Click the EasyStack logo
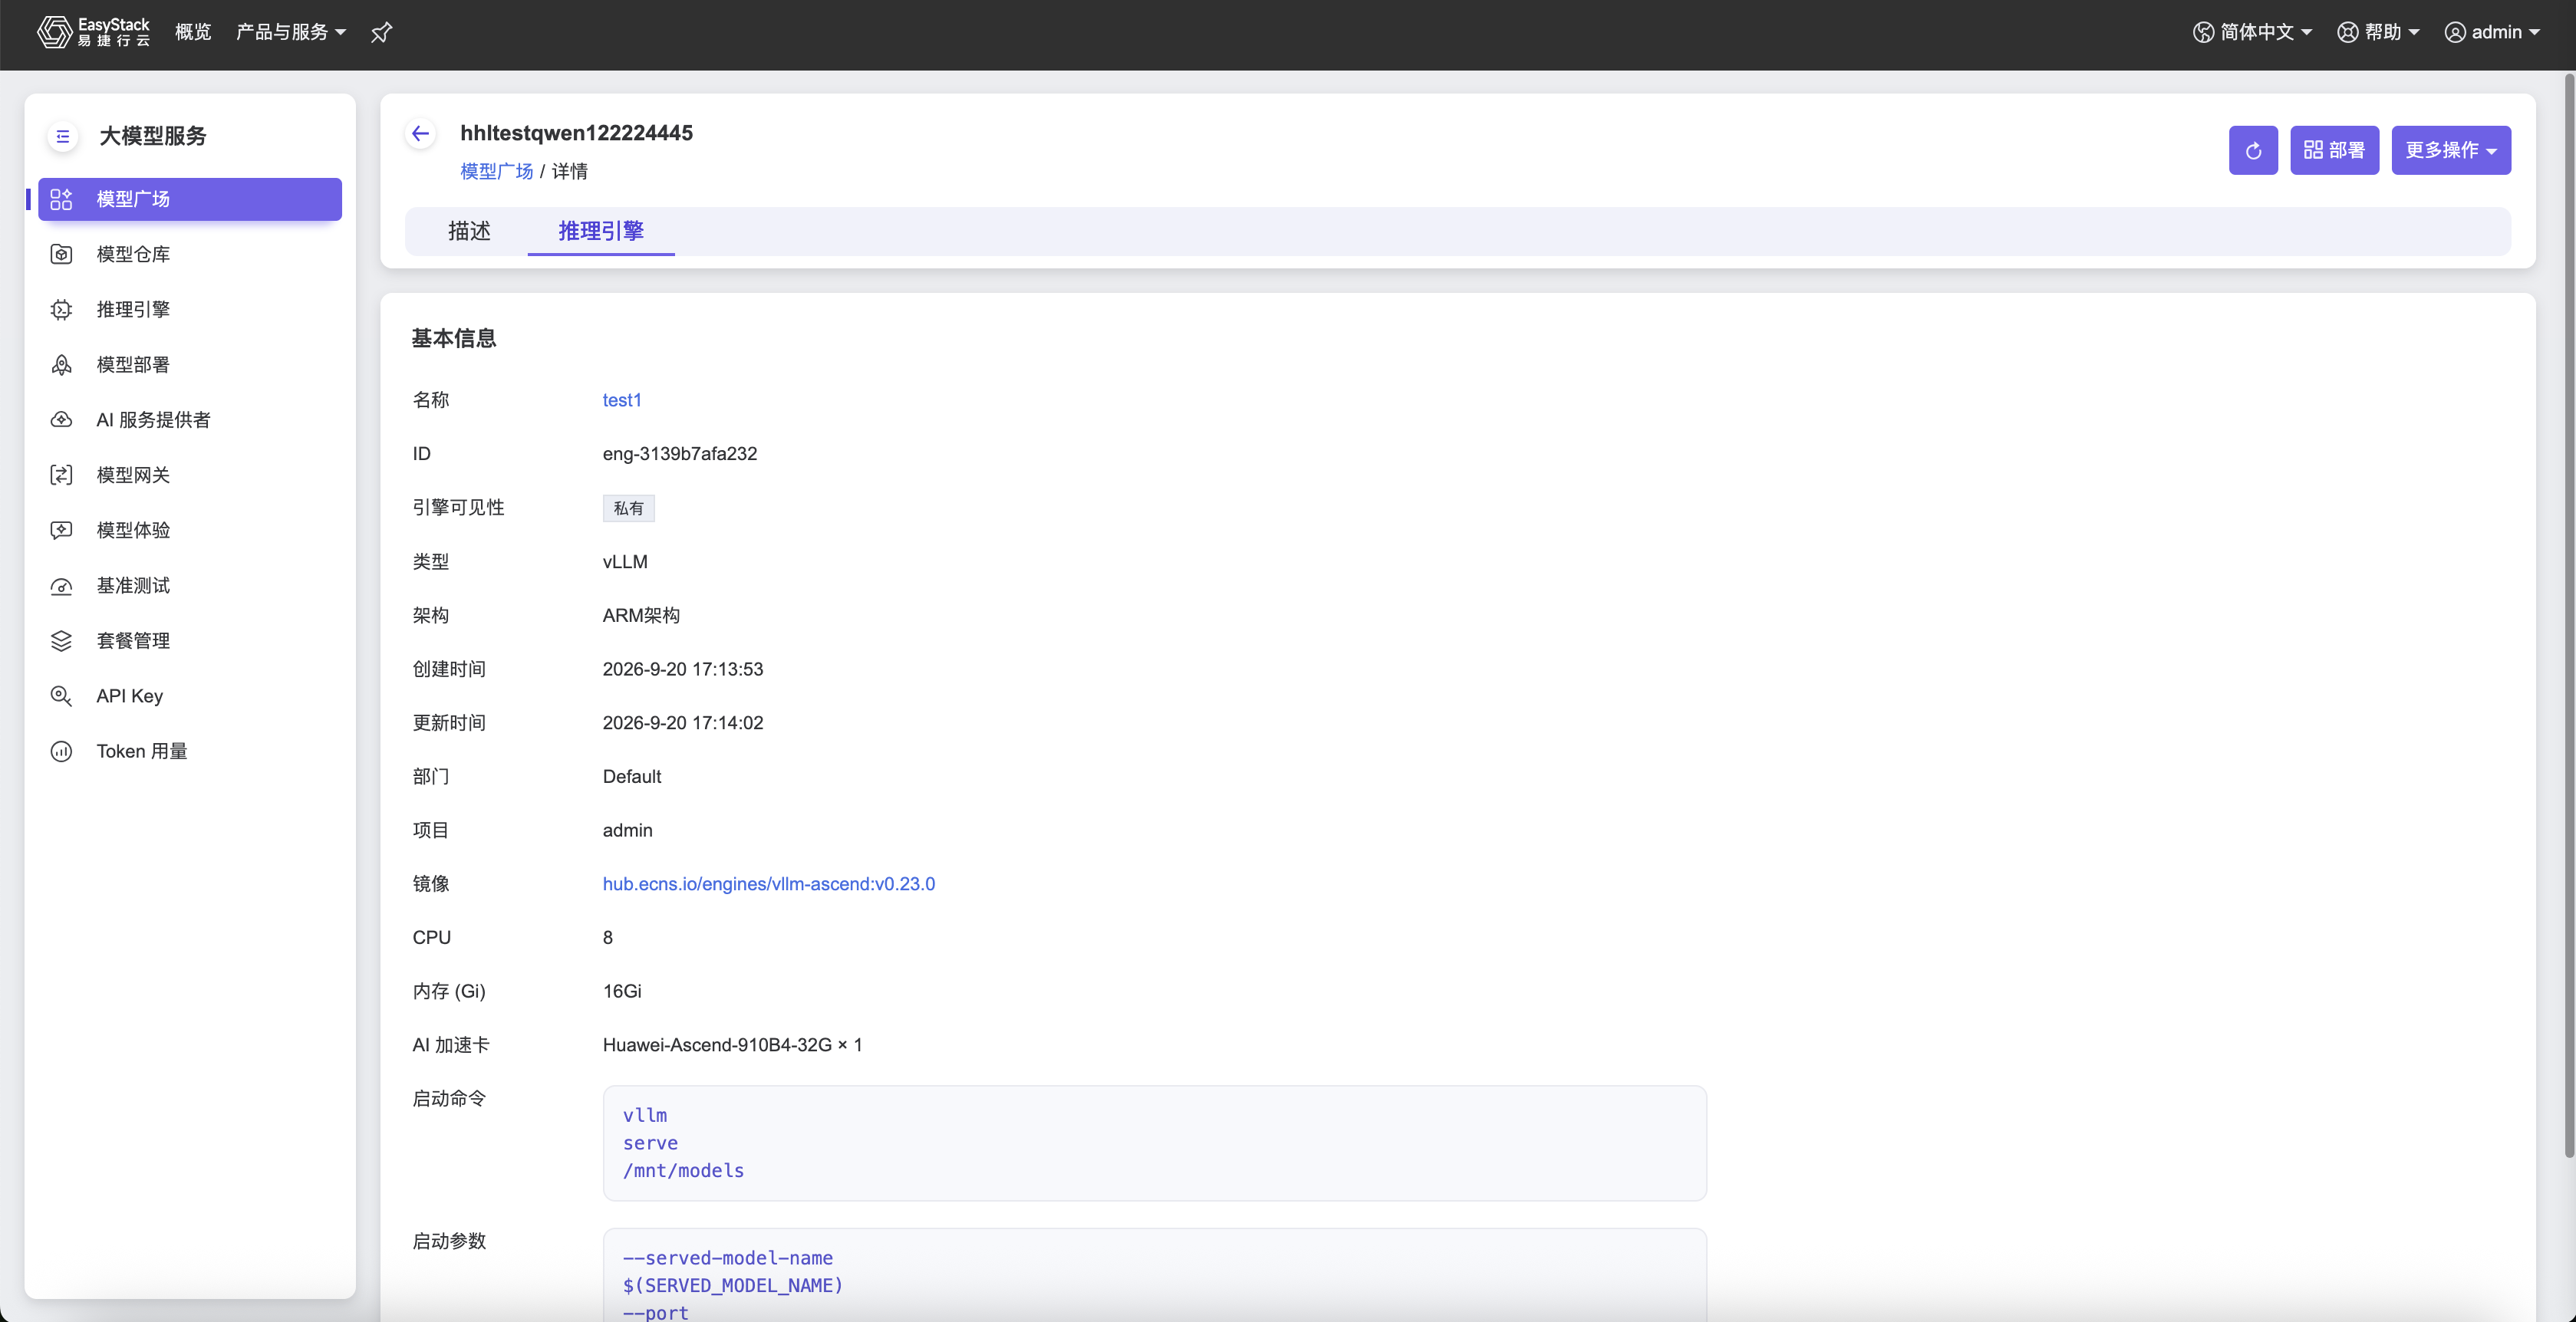Image resolution: width=2576 pixels, height=1322 pixels. tap(93, 32)
